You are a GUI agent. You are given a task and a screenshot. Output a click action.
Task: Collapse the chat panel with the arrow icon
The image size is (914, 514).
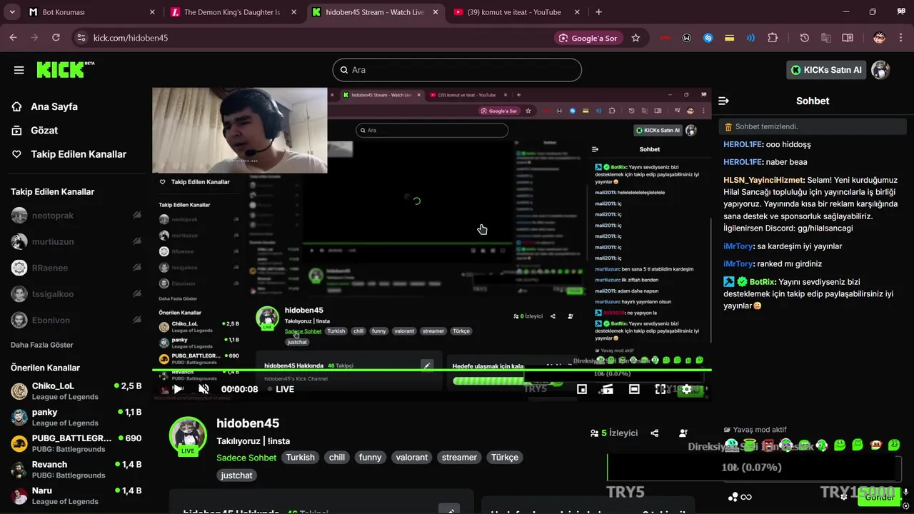(723, 101)
